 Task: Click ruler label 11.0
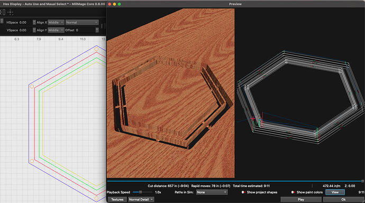click(x=83, y=39)
